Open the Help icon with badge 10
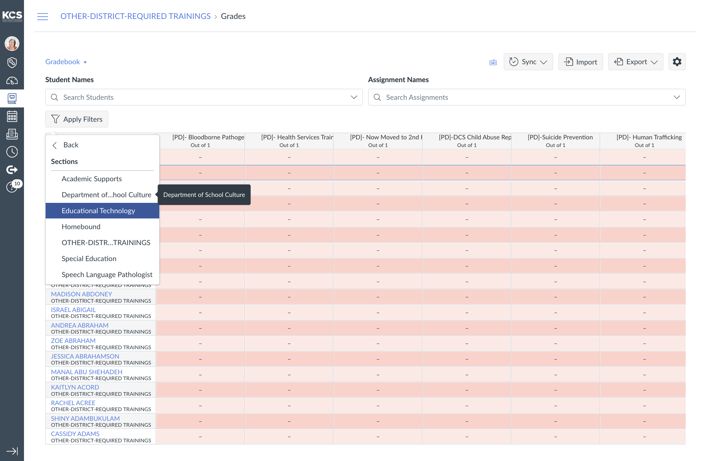 12,187
